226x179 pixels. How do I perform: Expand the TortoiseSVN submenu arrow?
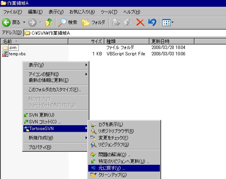click(86, 128)
